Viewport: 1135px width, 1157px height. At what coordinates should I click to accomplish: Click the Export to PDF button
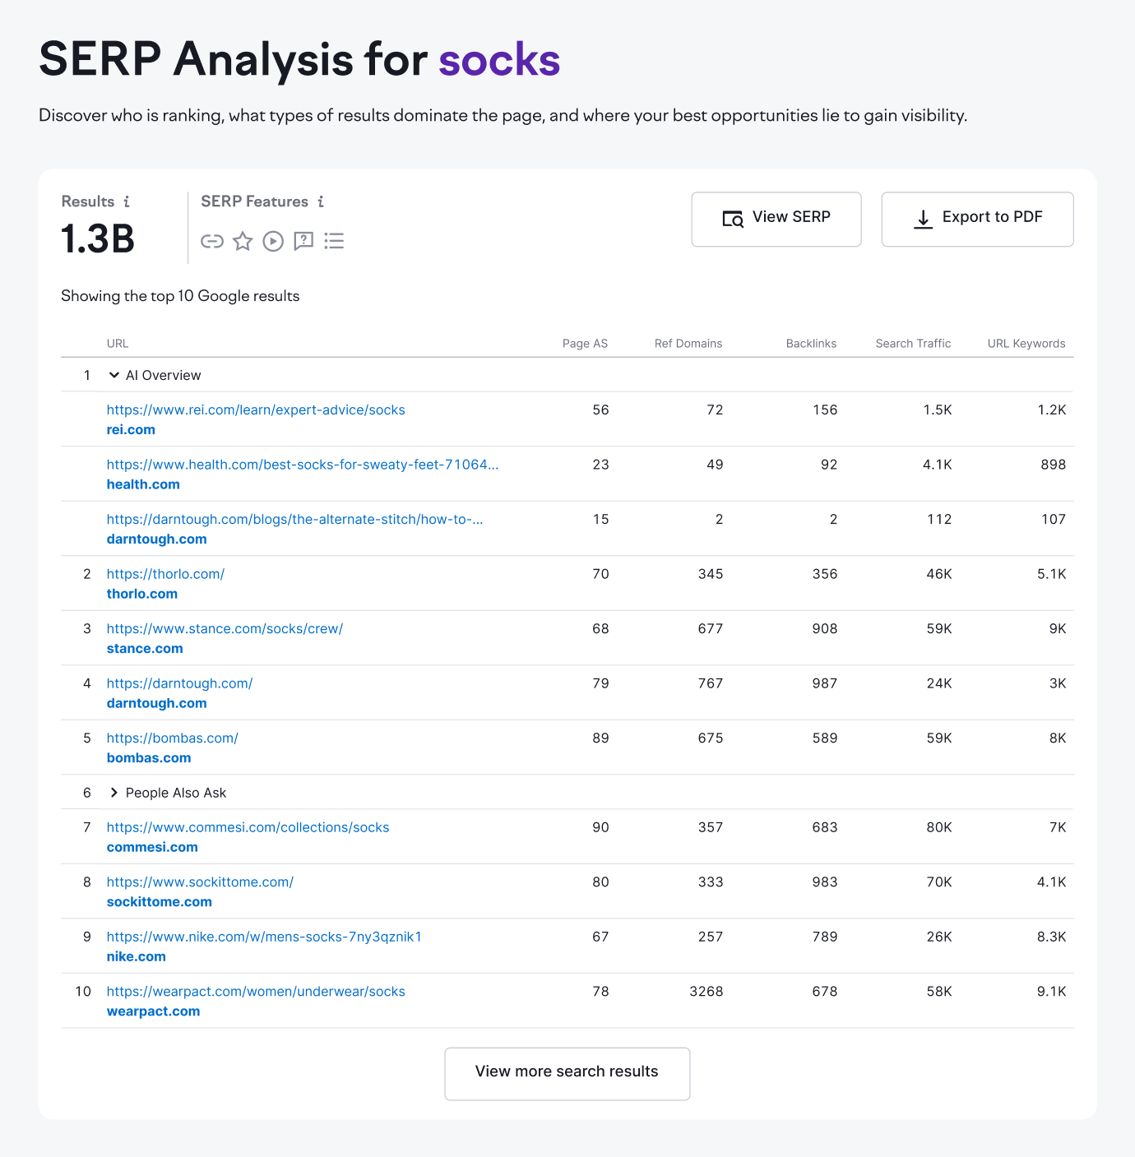(977, 219)
